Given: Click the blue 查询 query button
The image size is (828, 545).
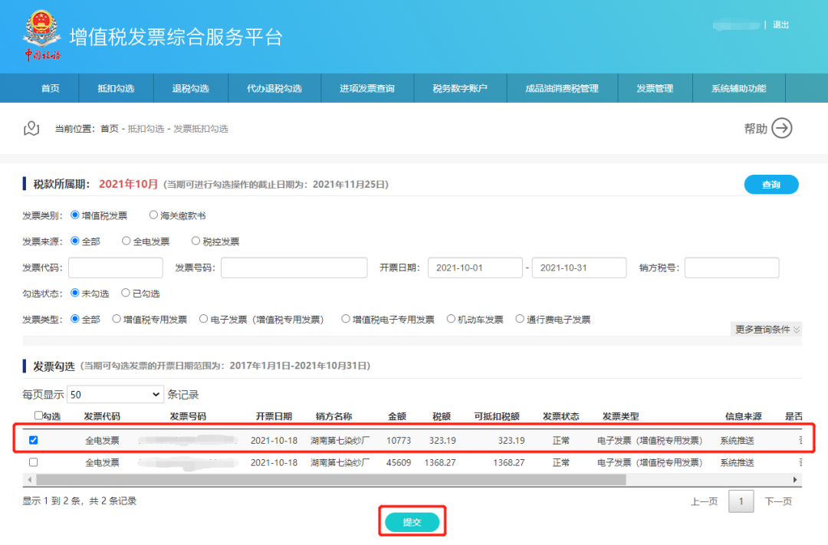Looking at the screenshot, I should tap(771, 184).
